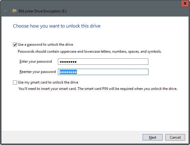
Task: Click the 'BitLocker Drive Encryption (E:)' title text
Action: 43,11
